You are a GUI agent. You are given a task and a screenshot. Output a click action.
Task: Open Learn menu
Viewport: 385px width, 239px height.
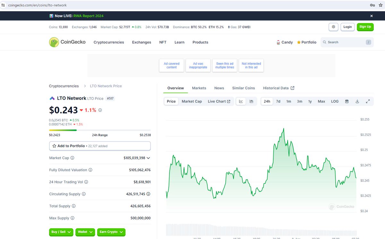(179, 42)
